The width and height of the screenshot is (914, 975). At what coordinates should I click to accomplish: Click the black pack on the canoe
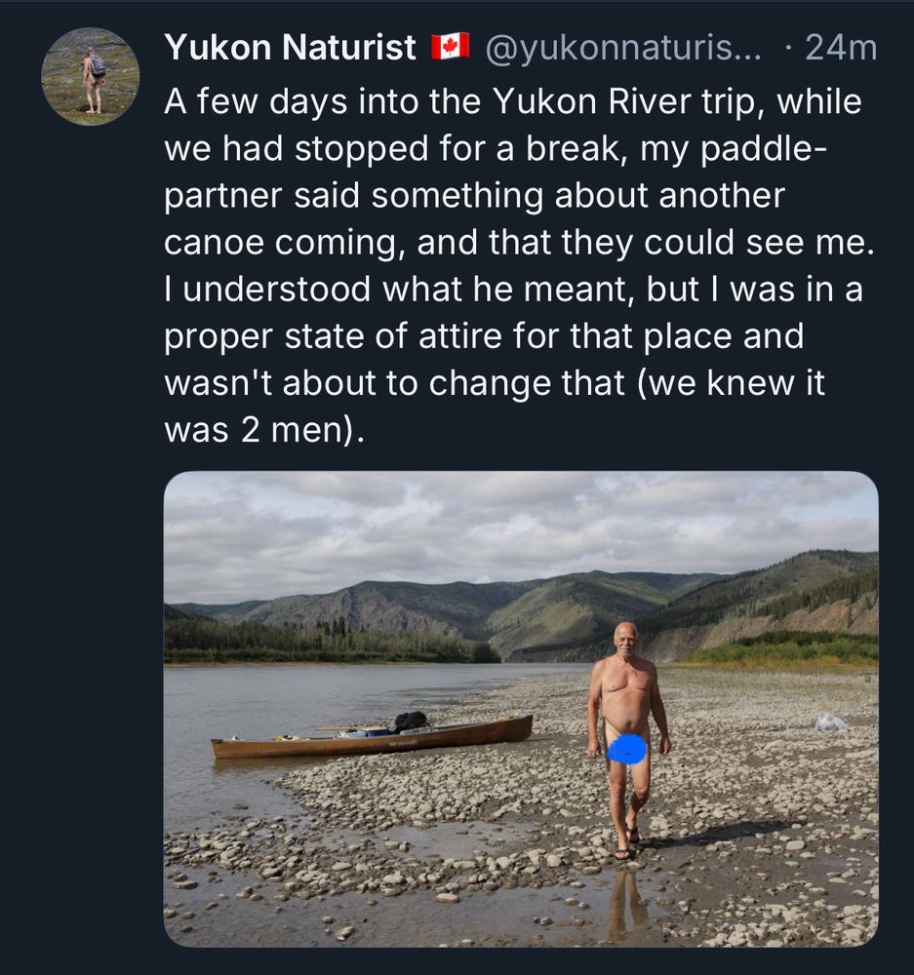coord(410,721)
